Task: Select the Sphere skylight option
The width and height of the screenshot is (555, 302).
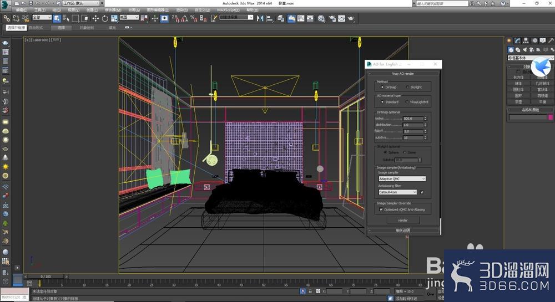Action: [386, 152]
